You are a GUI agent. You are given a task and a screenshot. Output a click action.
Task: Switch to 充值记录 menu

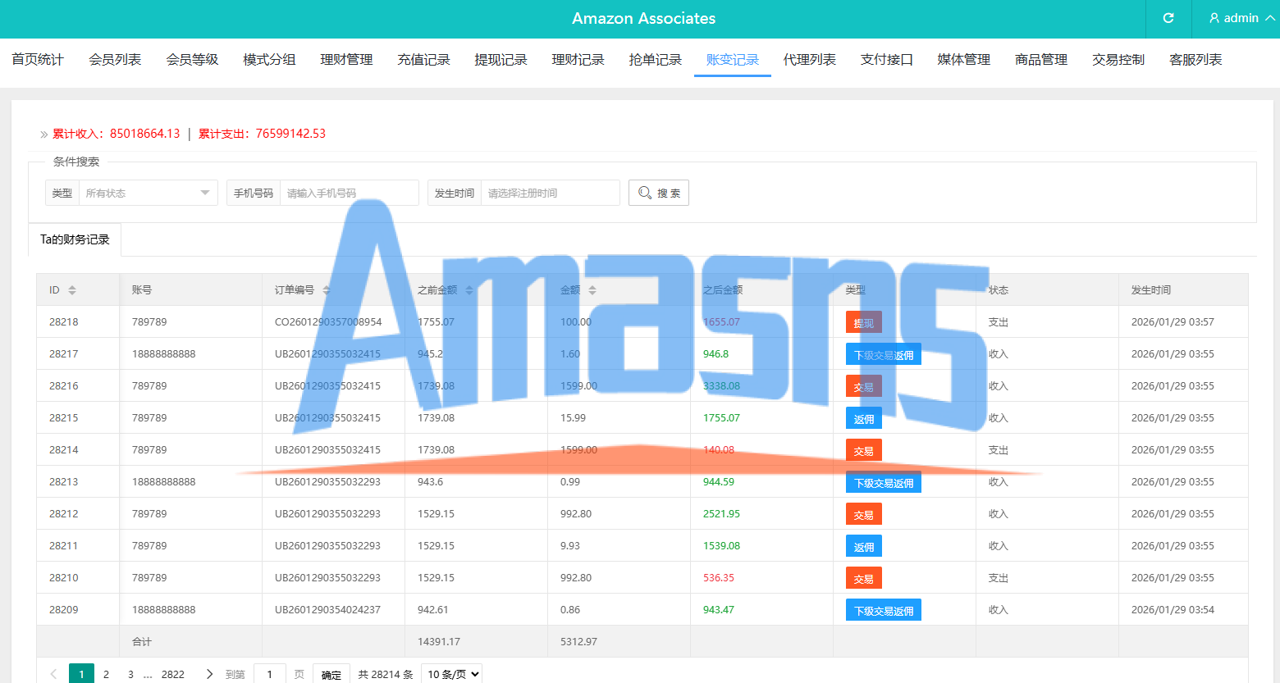point(423,60)
